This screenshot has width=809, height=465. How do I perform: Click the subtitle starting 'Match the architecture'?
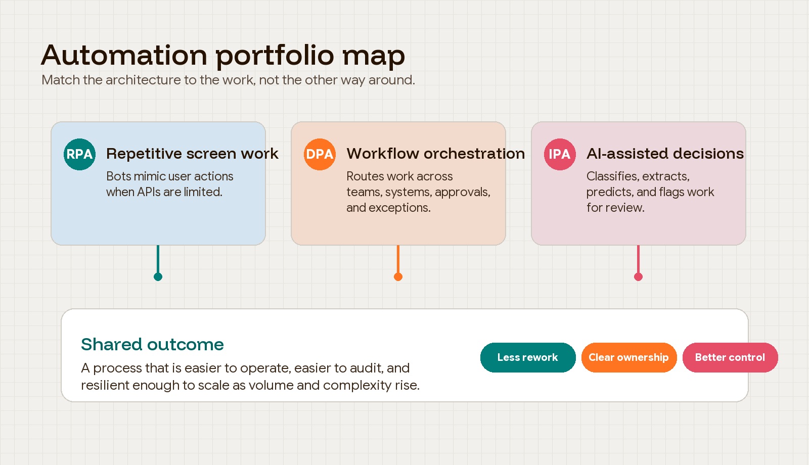(228, 80)
